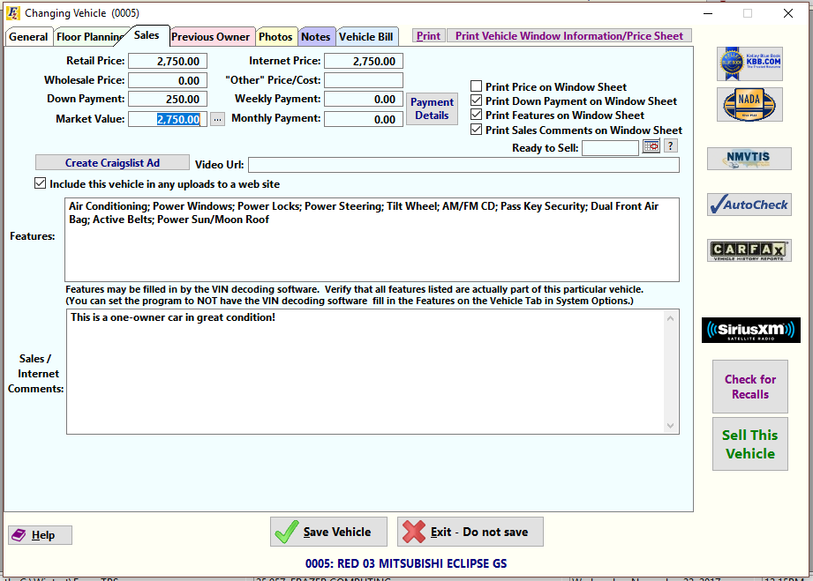Select the NADA guides icon

point(749,104)
